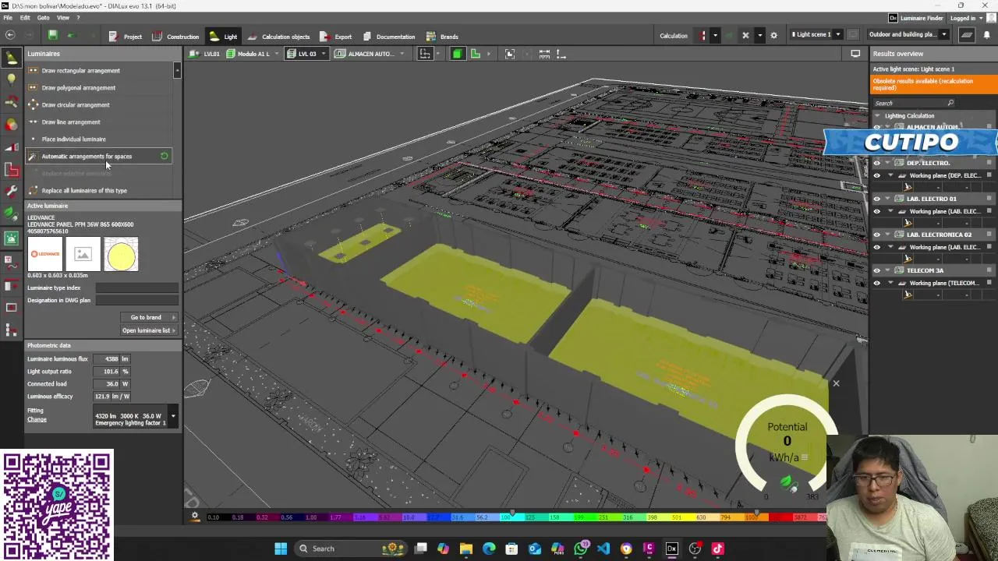
Task: Click the false color settings gear icon
Action: coord(195,517)
